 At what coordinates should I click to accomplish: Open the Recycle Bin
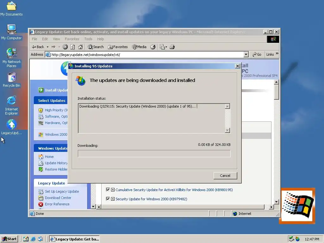pos(12,80)
